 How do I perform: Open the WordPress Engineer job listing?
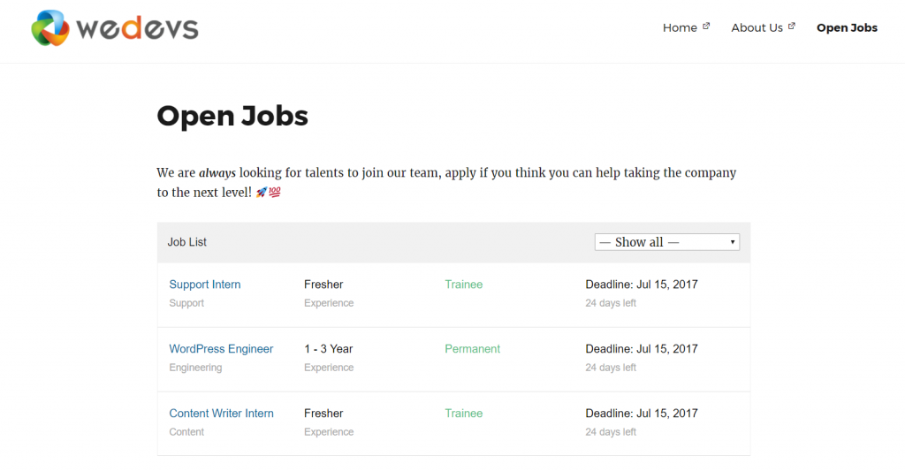(x=221, y=349)
